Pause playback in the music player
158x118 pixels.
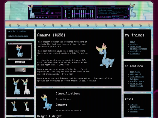(37, 17)
